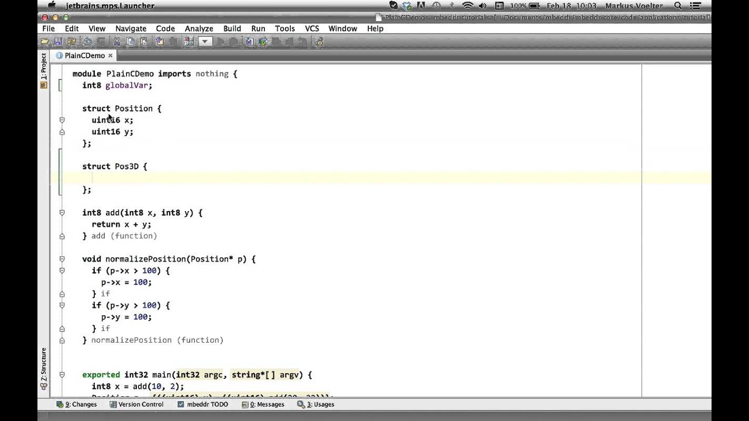The width and height of the screenshot is (749, 421).
Task: Click the VCS update toolbar icon
Action: pos(262,42)
